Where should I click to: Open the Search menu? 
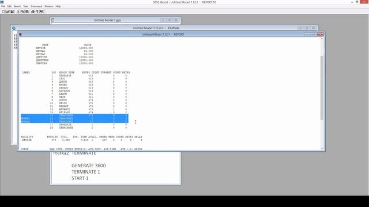17,6
